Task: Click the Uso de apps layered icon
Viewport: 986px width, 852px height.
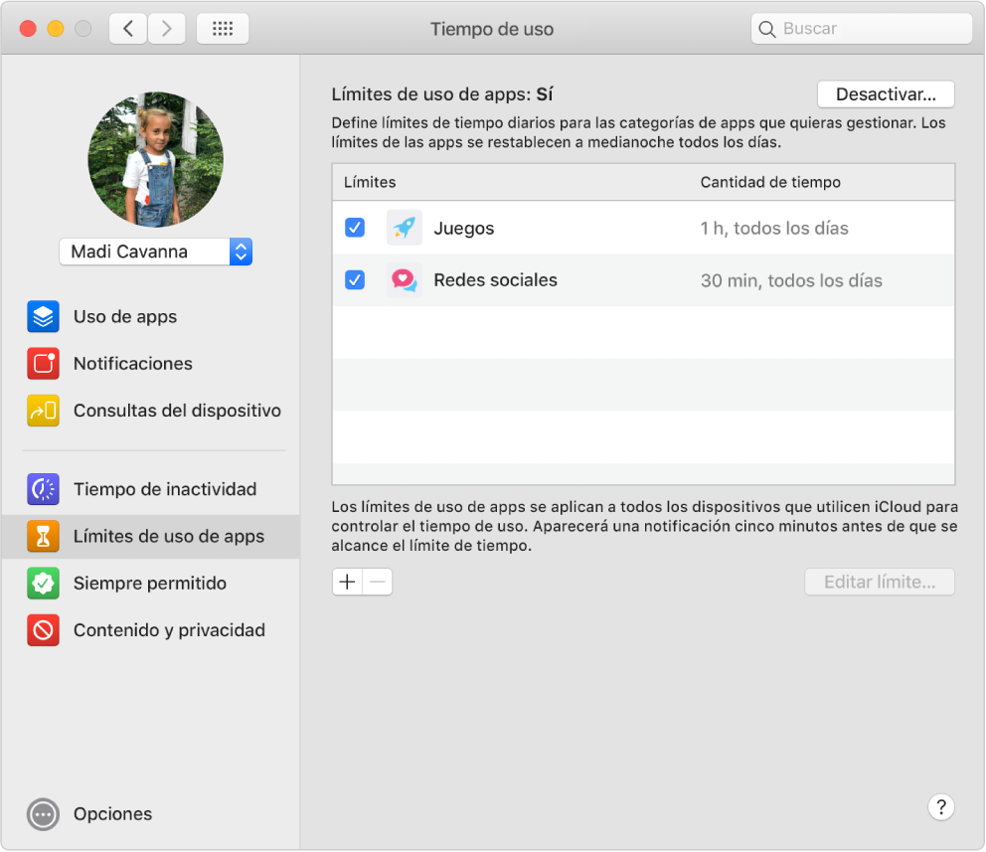Action: pos(43,316)
